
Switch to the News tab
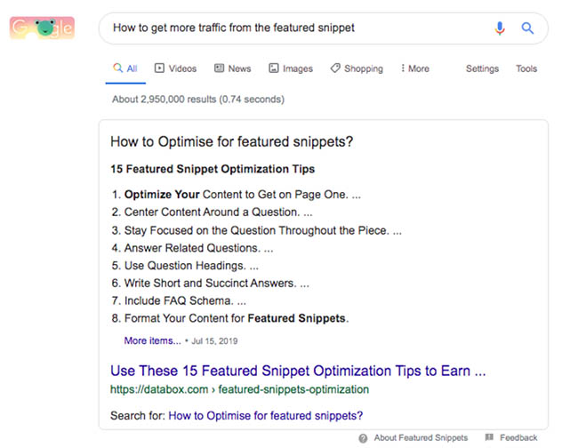[x=233, y=68]
